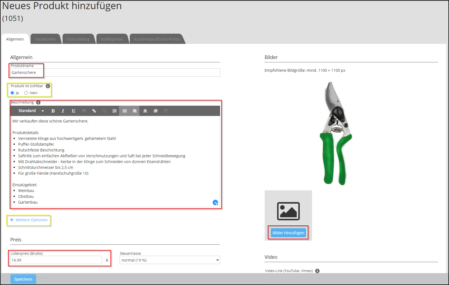Underline text with the U icon

[x=74, y=111]
